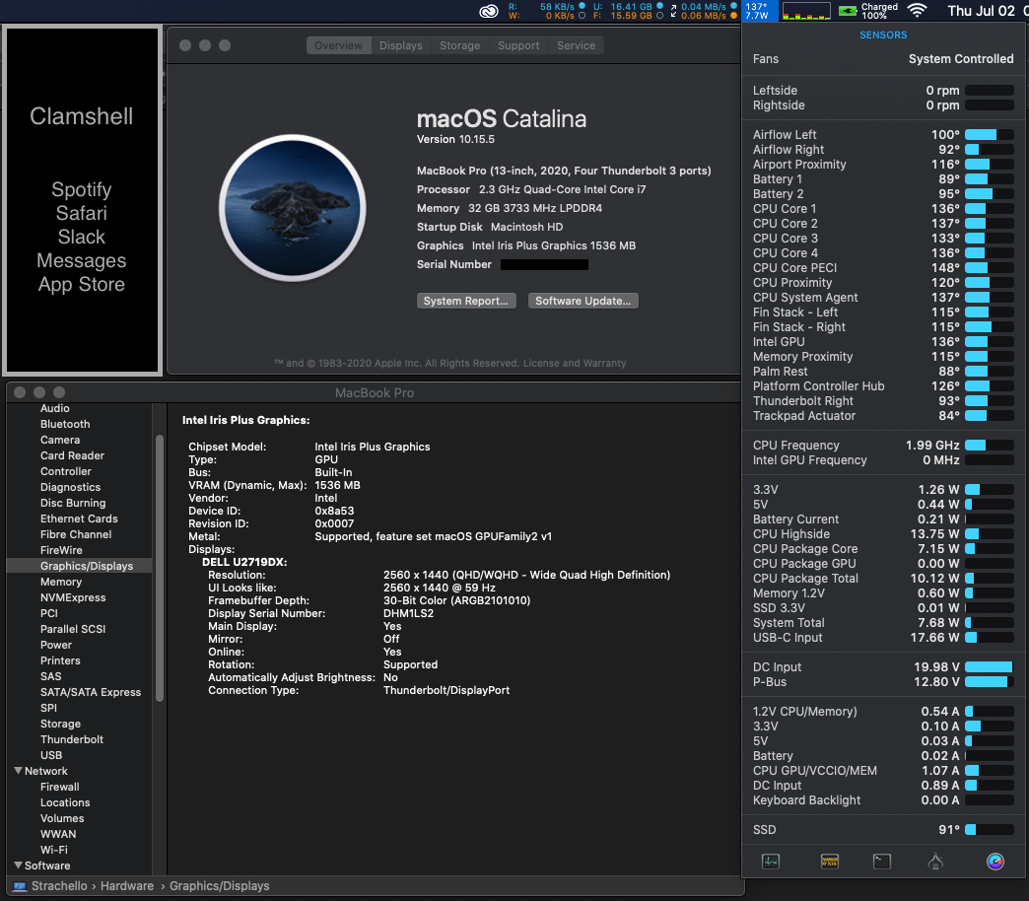Click the CPU usage graph in the menu bar
Image resolution: width=1029 pixels, height=901 pixels.
806,11
